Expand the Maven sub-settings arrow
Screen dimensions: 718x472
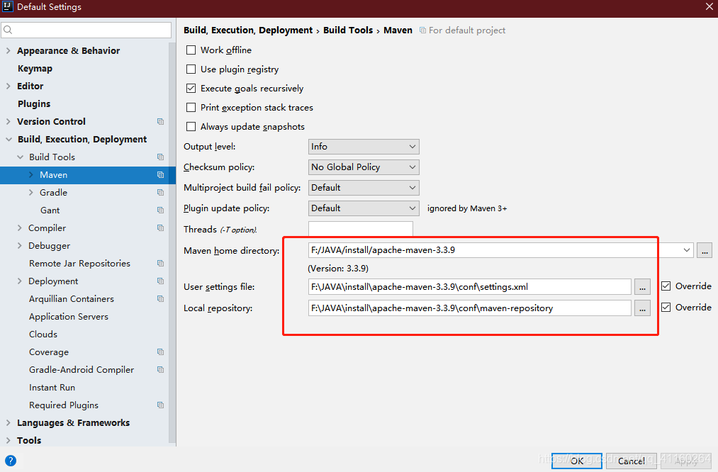coord(31,175)
